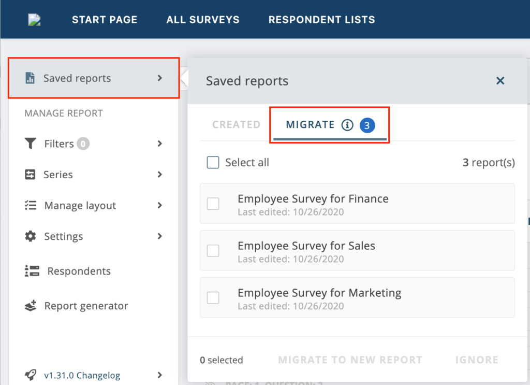Click the Series label in sidebar

pos(58,175)
